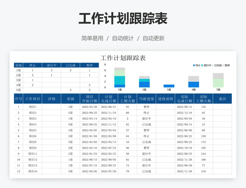Select the 暂停 legend entry in chart
Screen dimensions: 246x188
tap(226, 65)
